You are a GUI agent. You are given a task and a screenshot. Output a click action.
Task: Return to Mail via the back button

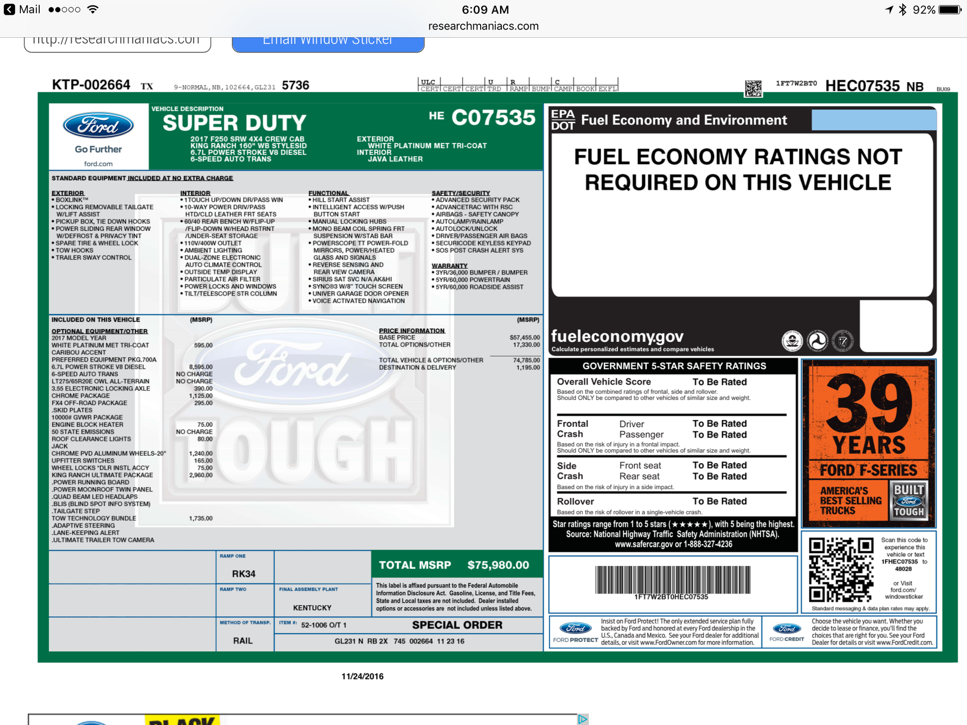click(x=8, y=8)
